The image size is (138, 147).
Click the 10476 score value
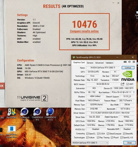(x=84, y=24)
